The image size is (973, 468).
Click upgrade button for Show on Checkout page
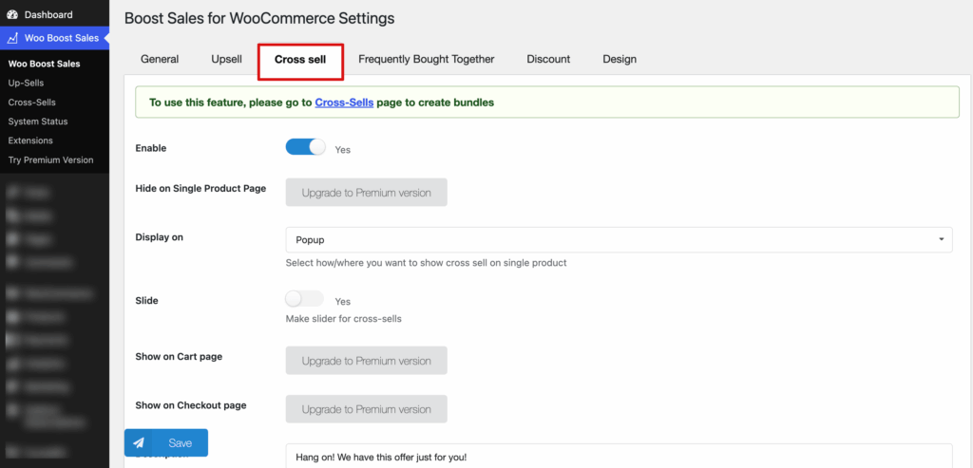pyautogui.click(x=366, y=409)
